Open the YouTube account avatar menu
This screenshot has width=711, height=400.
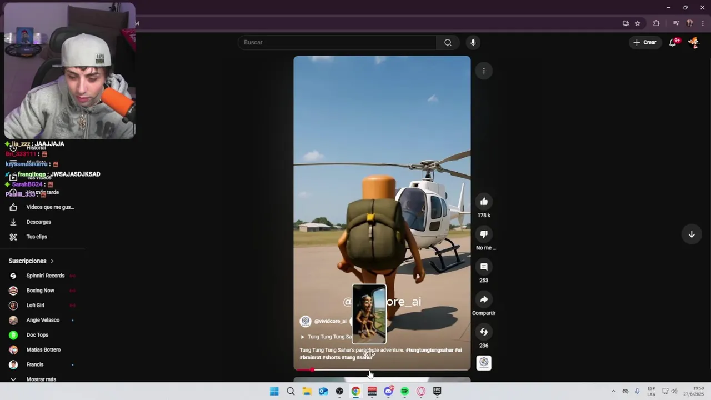point(693,42)
